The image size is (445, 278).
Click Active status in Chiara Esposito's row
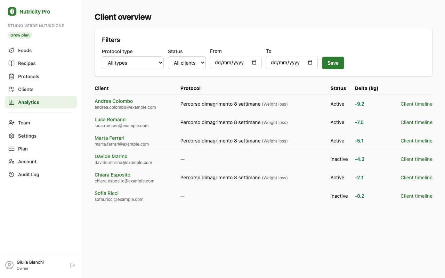pos(337,178)
